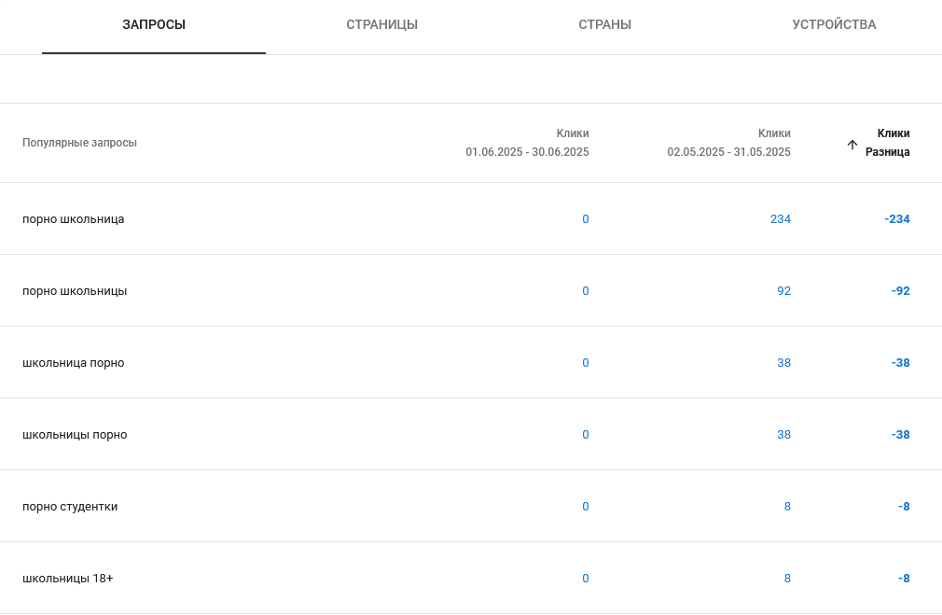Select the -92 difference value

tap(901, 291)
